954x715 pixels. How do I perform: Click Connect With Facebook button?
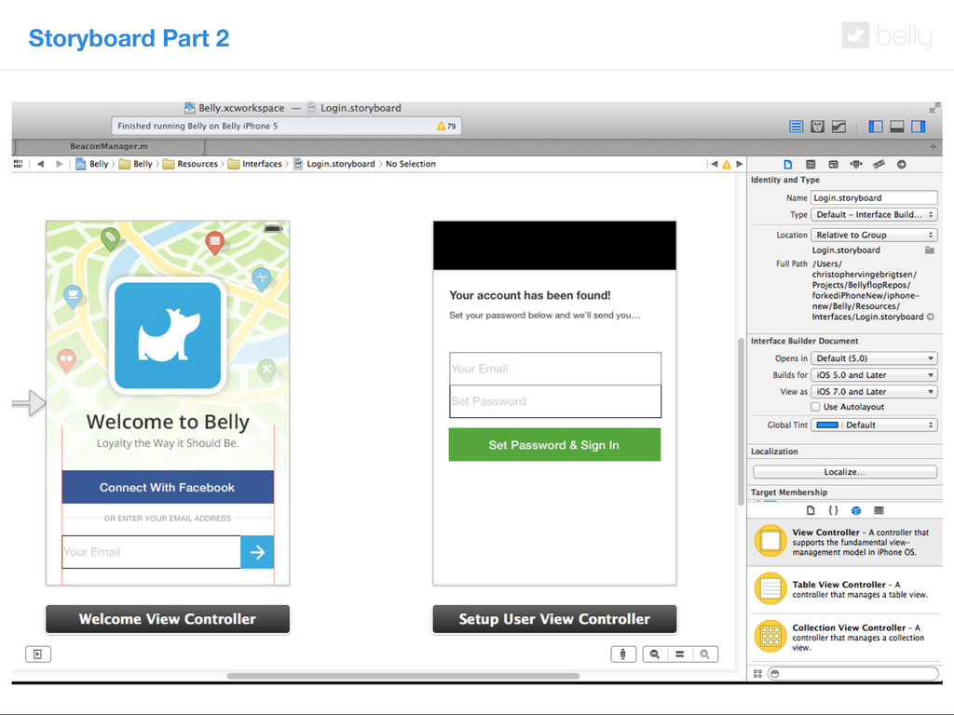coord(168,487)
